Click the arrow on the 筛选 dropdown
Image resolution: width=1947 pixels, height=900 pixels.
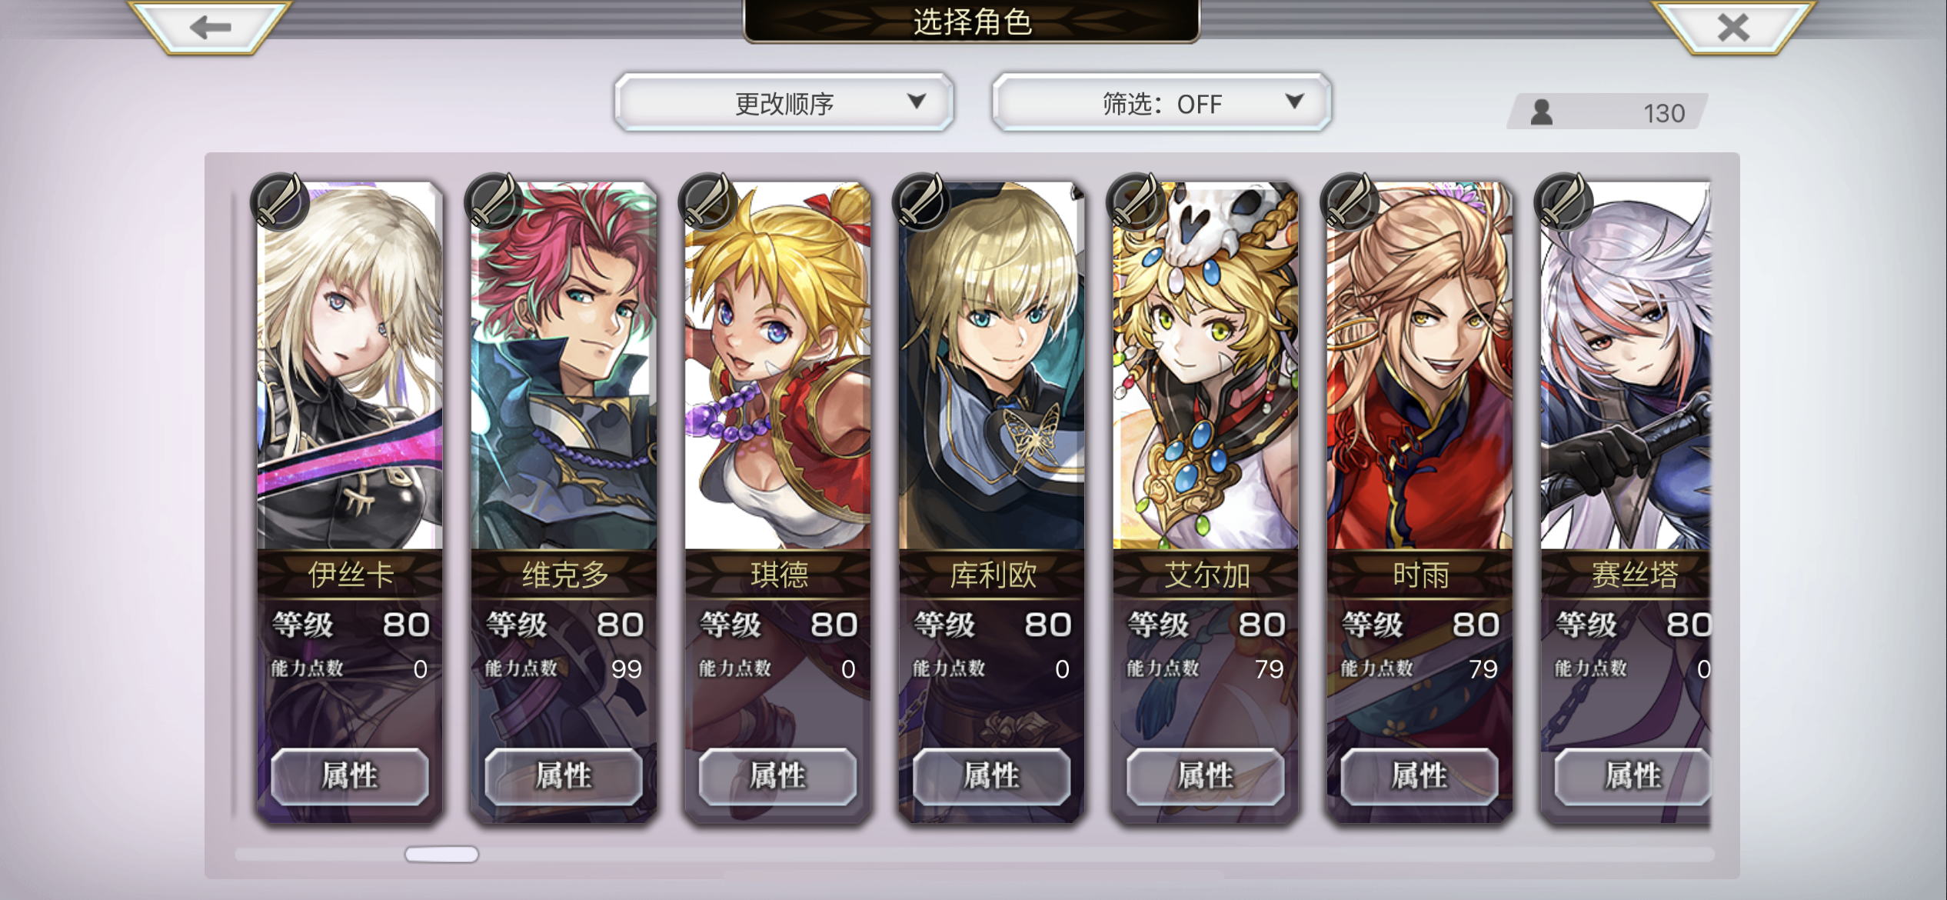(1295, 101)
